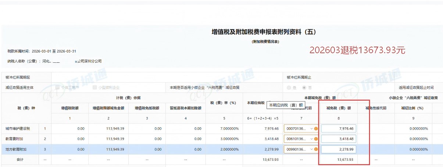This screenshot has height=167, width=443.
Task: Click the 适用减征政策起止时间 label
Action: pos(416,88)
